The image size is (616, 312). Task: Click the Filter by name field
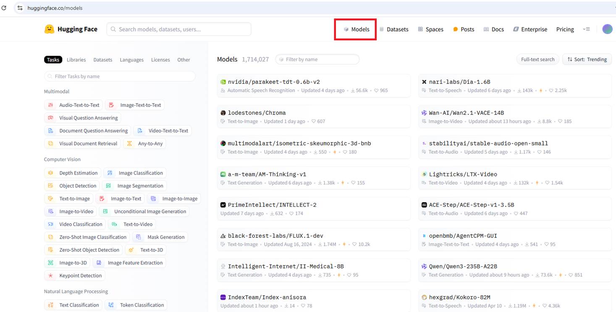point(317,60)
